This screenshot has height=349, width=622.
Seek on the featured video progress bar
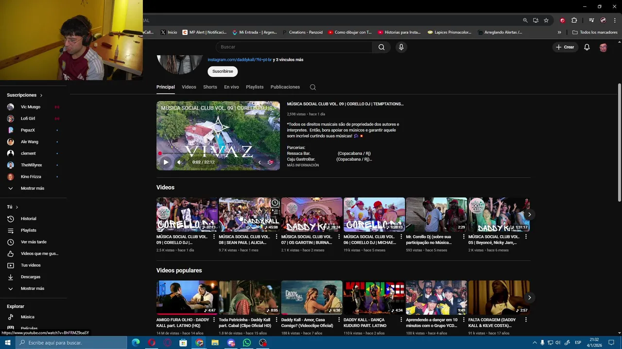pos(218,154)
